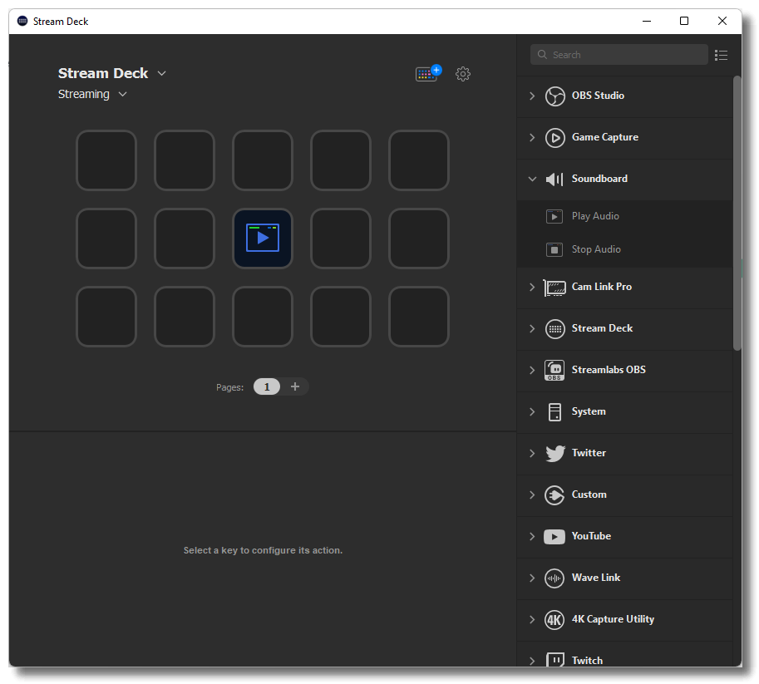
Task: Click the Twitch category icon
Action: [554, 660]
